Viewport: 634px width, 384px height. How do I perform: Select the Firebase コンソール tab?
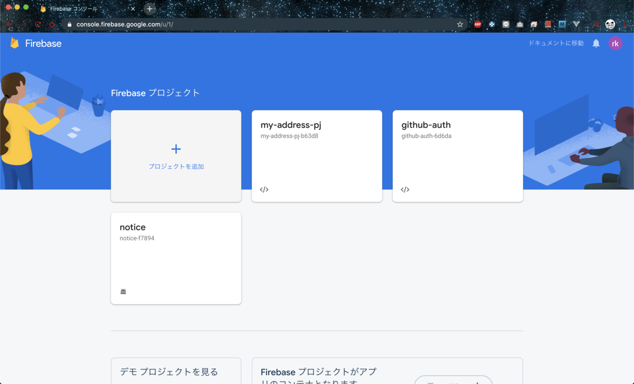[87, 9]
